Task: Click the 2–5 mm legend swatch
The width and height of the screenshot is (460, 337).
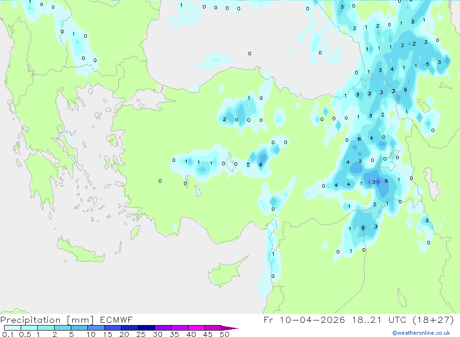Action: (x=63, y=328)
